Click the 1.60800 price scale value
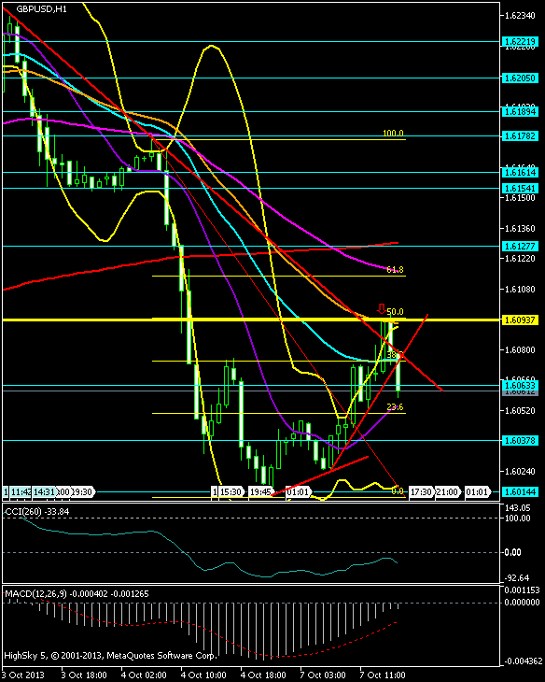Image resolution: width=545 pixels, height=682 pixels. tap(520, 349)
